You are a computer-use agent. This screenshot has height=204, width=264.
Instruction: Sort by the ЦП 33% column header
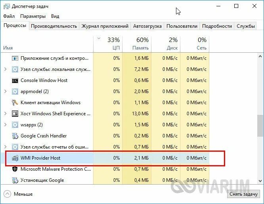point(108,44)
